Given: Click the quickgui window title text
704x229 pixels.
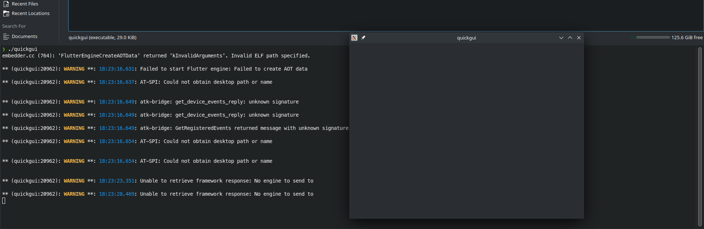Looking at the screenshot, I should (x=466, y=38).
